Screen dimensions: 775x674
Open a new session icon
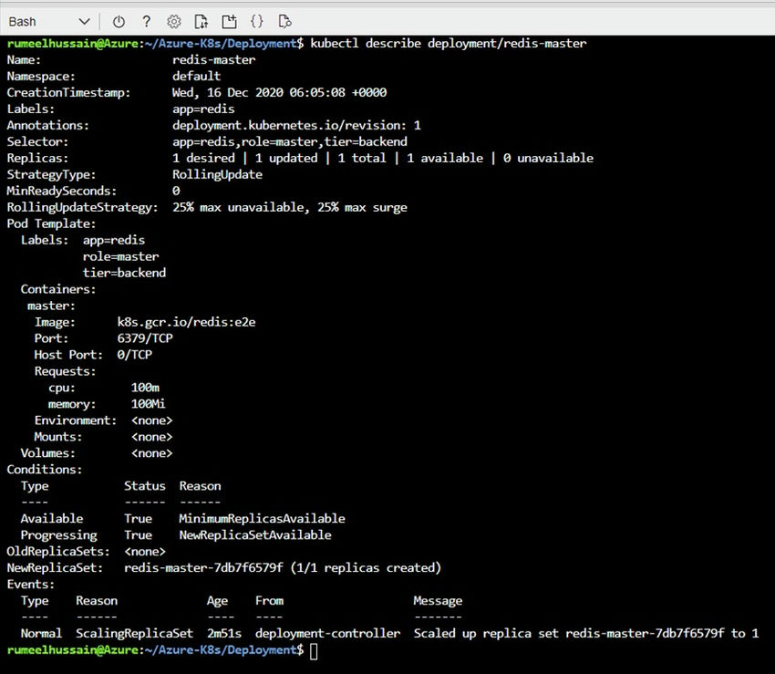pos(229,22)
